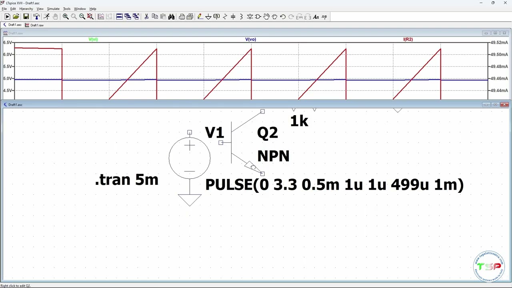This screenshot has height=288, width=512.
Task: Click the Zoom to Fit icon
Action: [x=90, y=17]
